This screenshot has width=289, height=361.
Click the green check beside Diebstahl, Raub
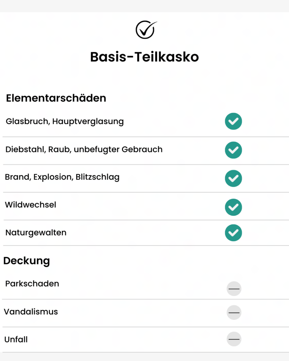pyautogui.click(x=233, y=150)
